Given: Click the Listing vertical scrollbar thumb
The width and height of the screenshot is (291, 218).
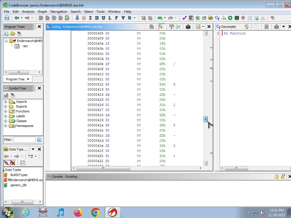Looking at the screenshot, I should click(205, 119).
